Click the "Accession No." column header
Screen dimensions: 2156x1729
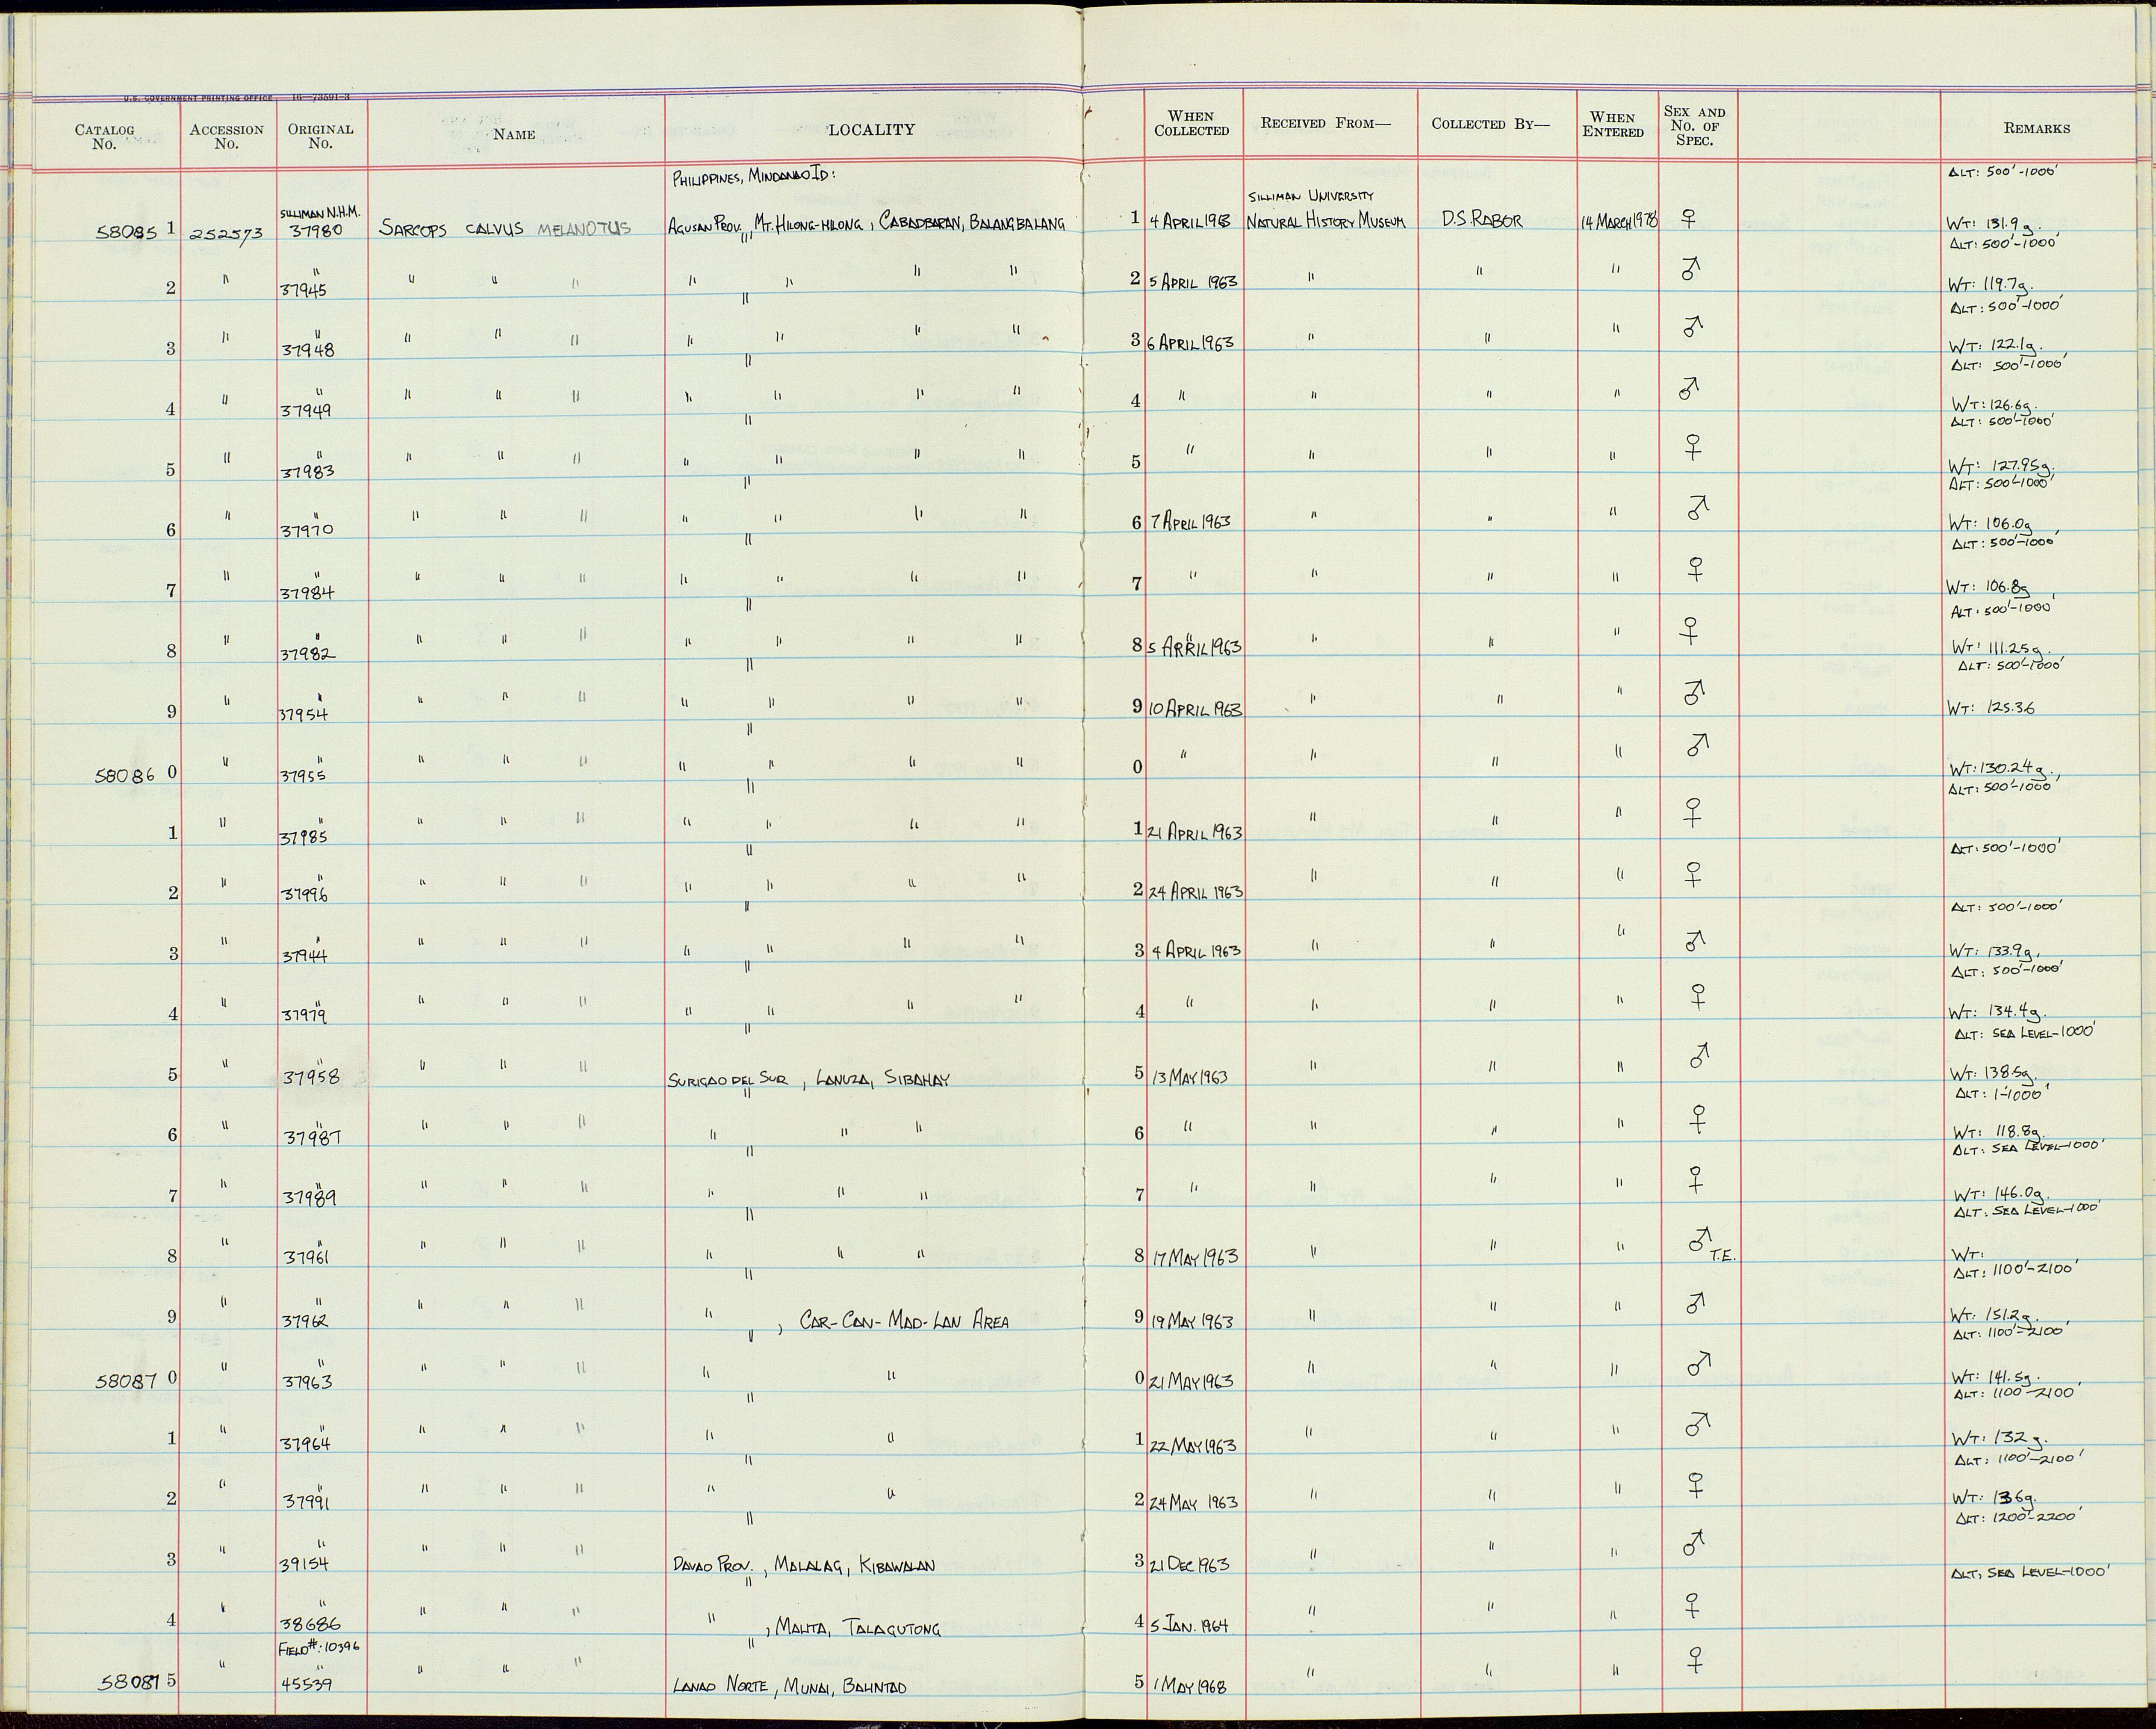coord(227,136)
